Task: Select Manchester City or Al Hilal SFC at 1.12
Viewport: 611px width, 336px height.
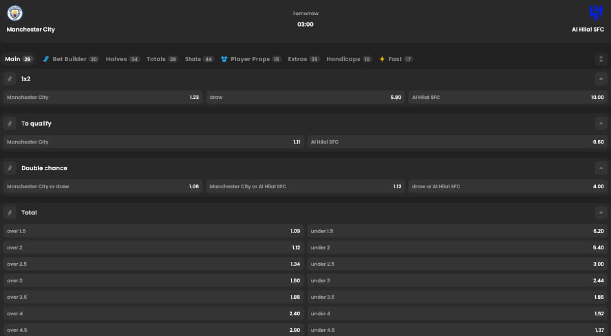Action: pyautogui.click(x=305, y=187)
